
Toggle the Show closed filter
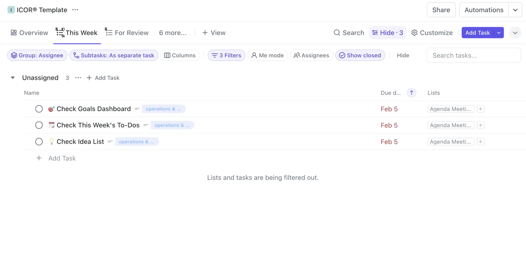(x=360, y=55)
